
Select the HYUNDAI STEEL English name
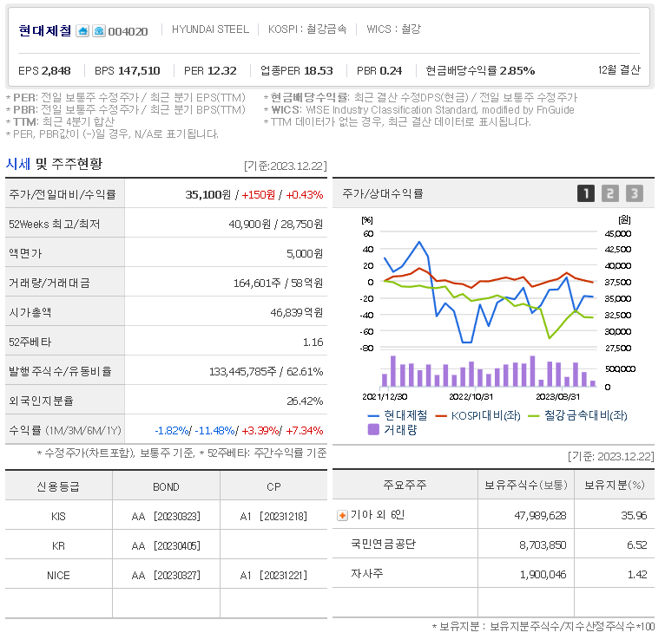coord(210,29)
